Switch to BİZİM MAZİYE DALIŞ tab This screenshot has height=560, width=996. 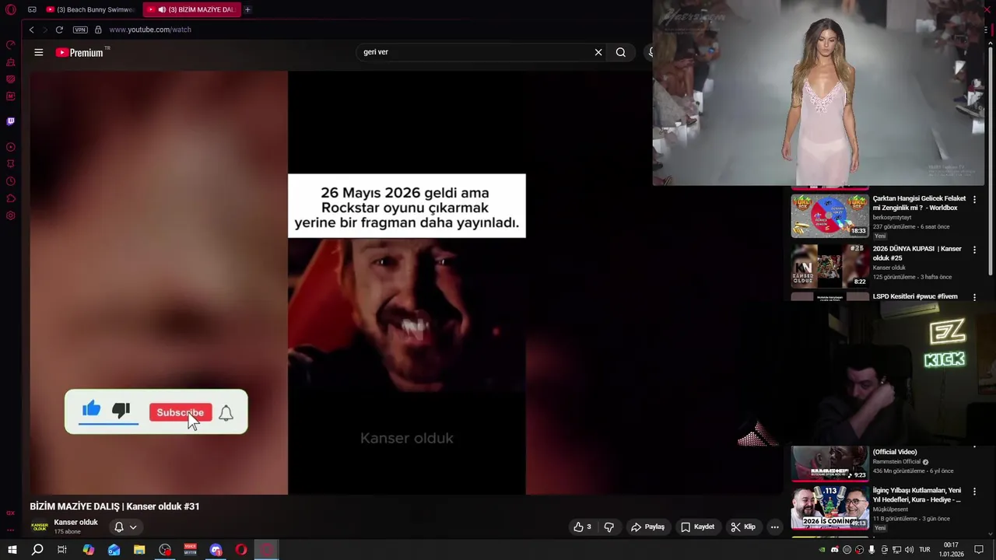tap(193, 9)
